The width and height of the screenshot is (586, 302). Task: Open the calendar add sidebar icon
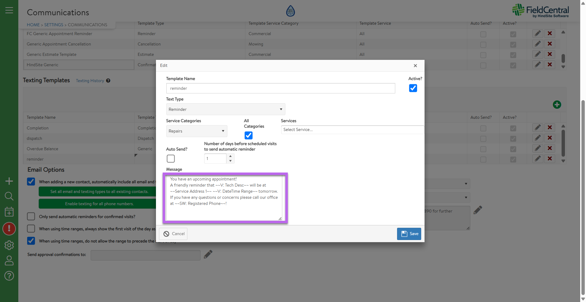[x=9, y=212]
